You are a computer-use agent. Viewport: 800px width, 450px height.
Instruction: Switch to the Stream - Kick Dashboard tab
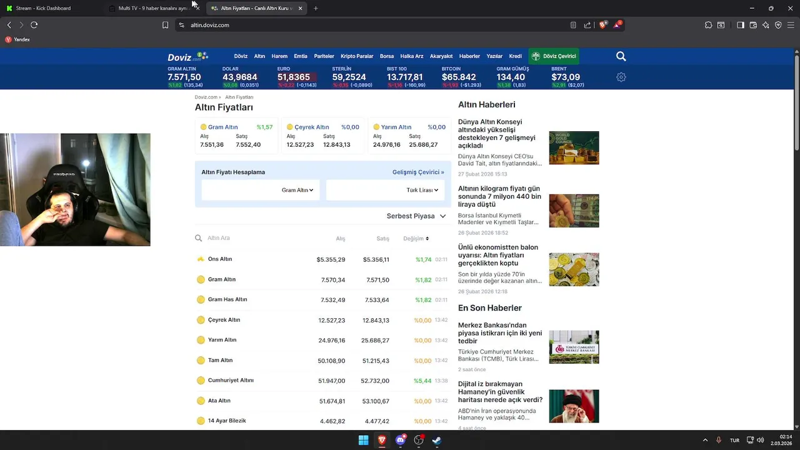pos(50,8)
